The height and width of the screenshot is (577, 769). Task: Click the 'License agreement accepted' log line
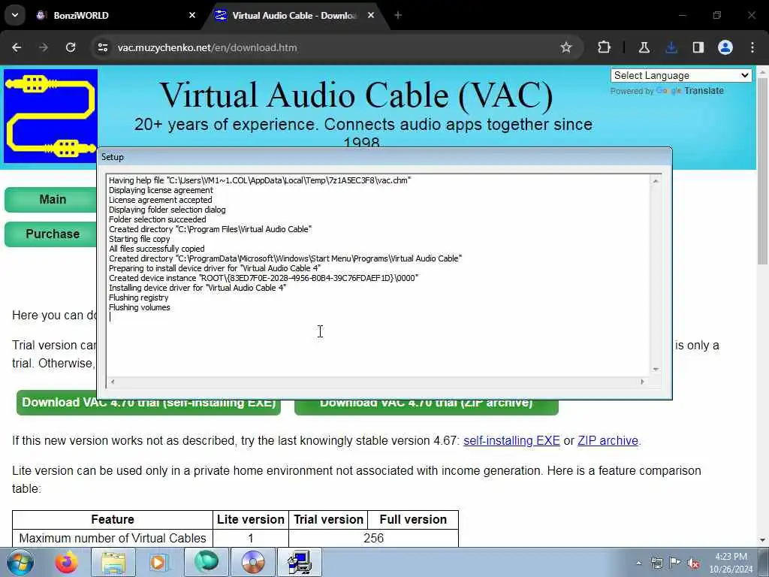click(x=161, y=200)
